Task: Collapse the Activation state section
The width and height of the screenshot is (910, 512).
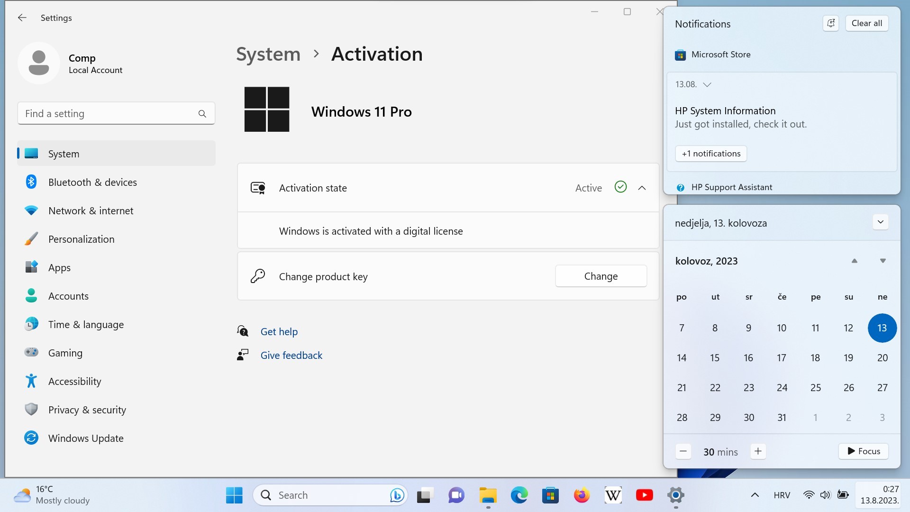Action: [x=642, y=188]
